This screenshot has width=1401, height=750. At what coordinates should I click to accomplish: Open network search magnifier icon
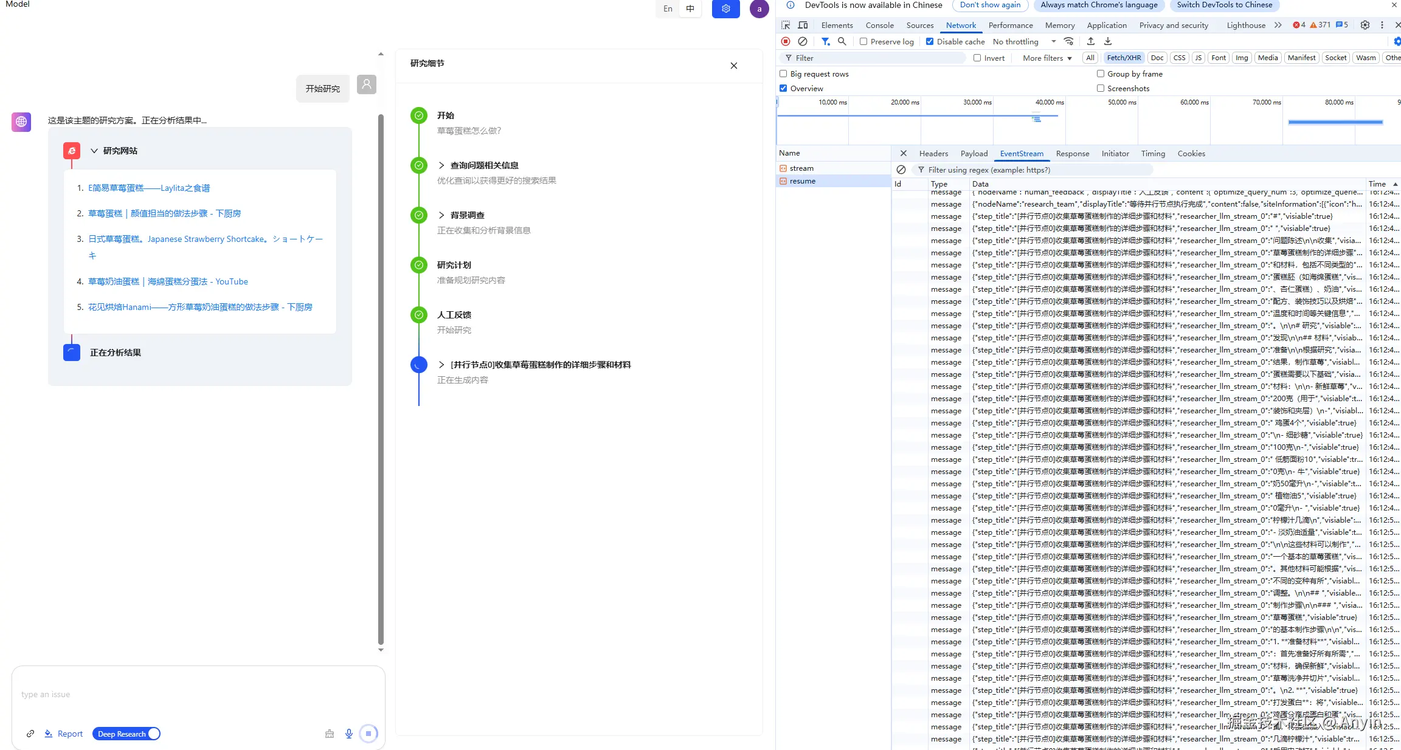tap(842, 41)
